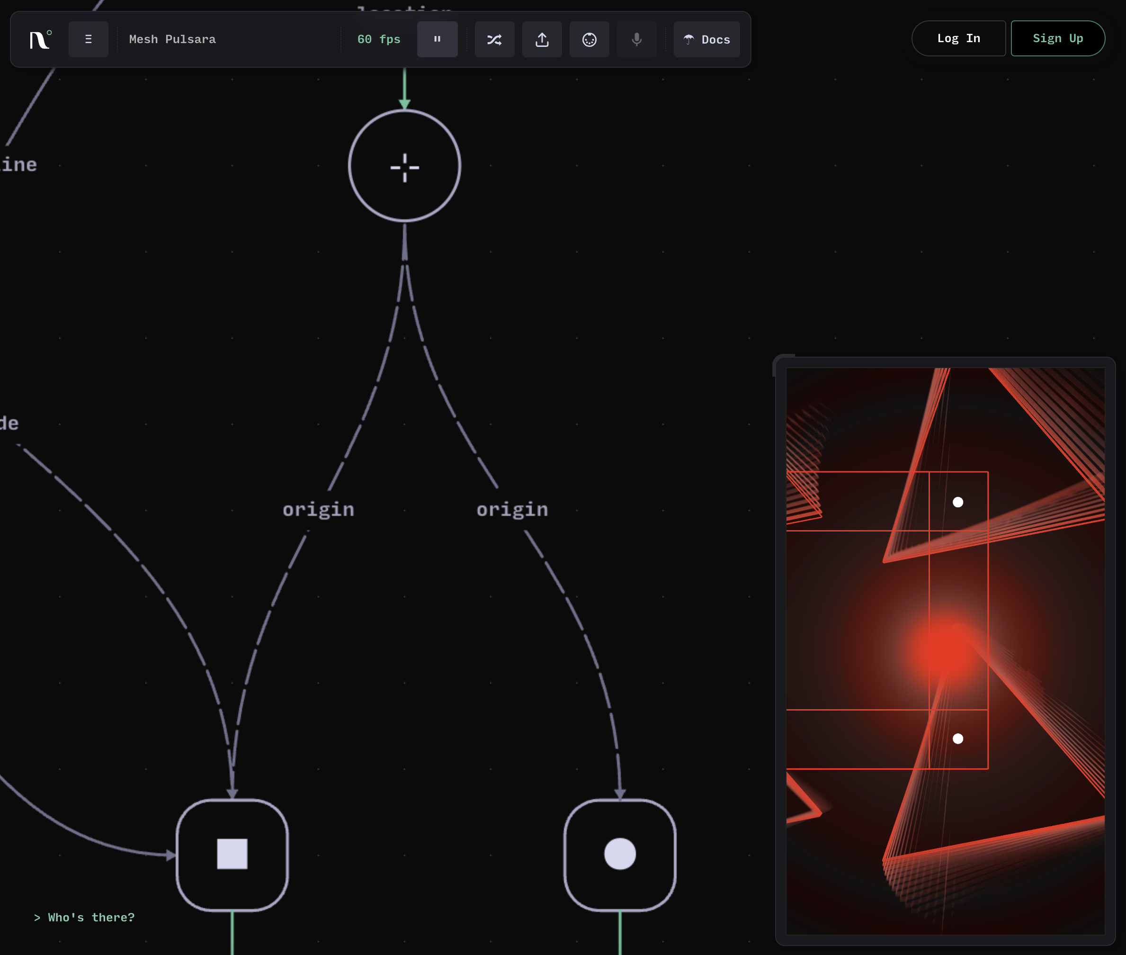Click the "Who's there?" console prompt

[x=84, y=917]
